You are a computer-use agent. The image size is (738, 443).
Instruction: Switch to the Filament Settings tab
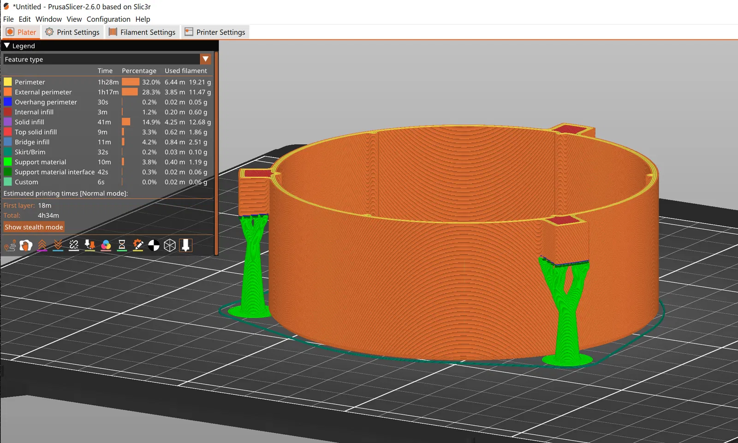point(142,32)
